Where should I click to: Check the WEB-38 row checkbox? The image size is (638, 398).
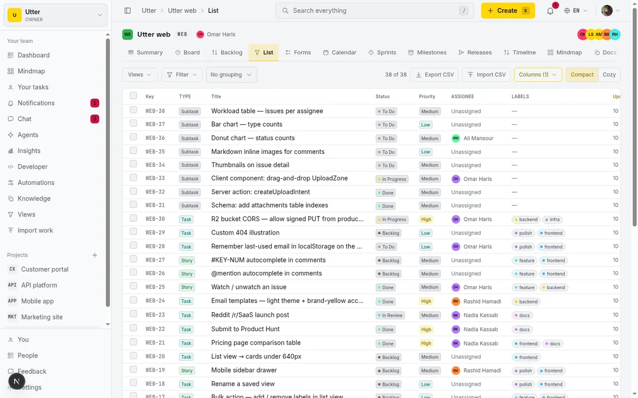click(x=133, y=110)
